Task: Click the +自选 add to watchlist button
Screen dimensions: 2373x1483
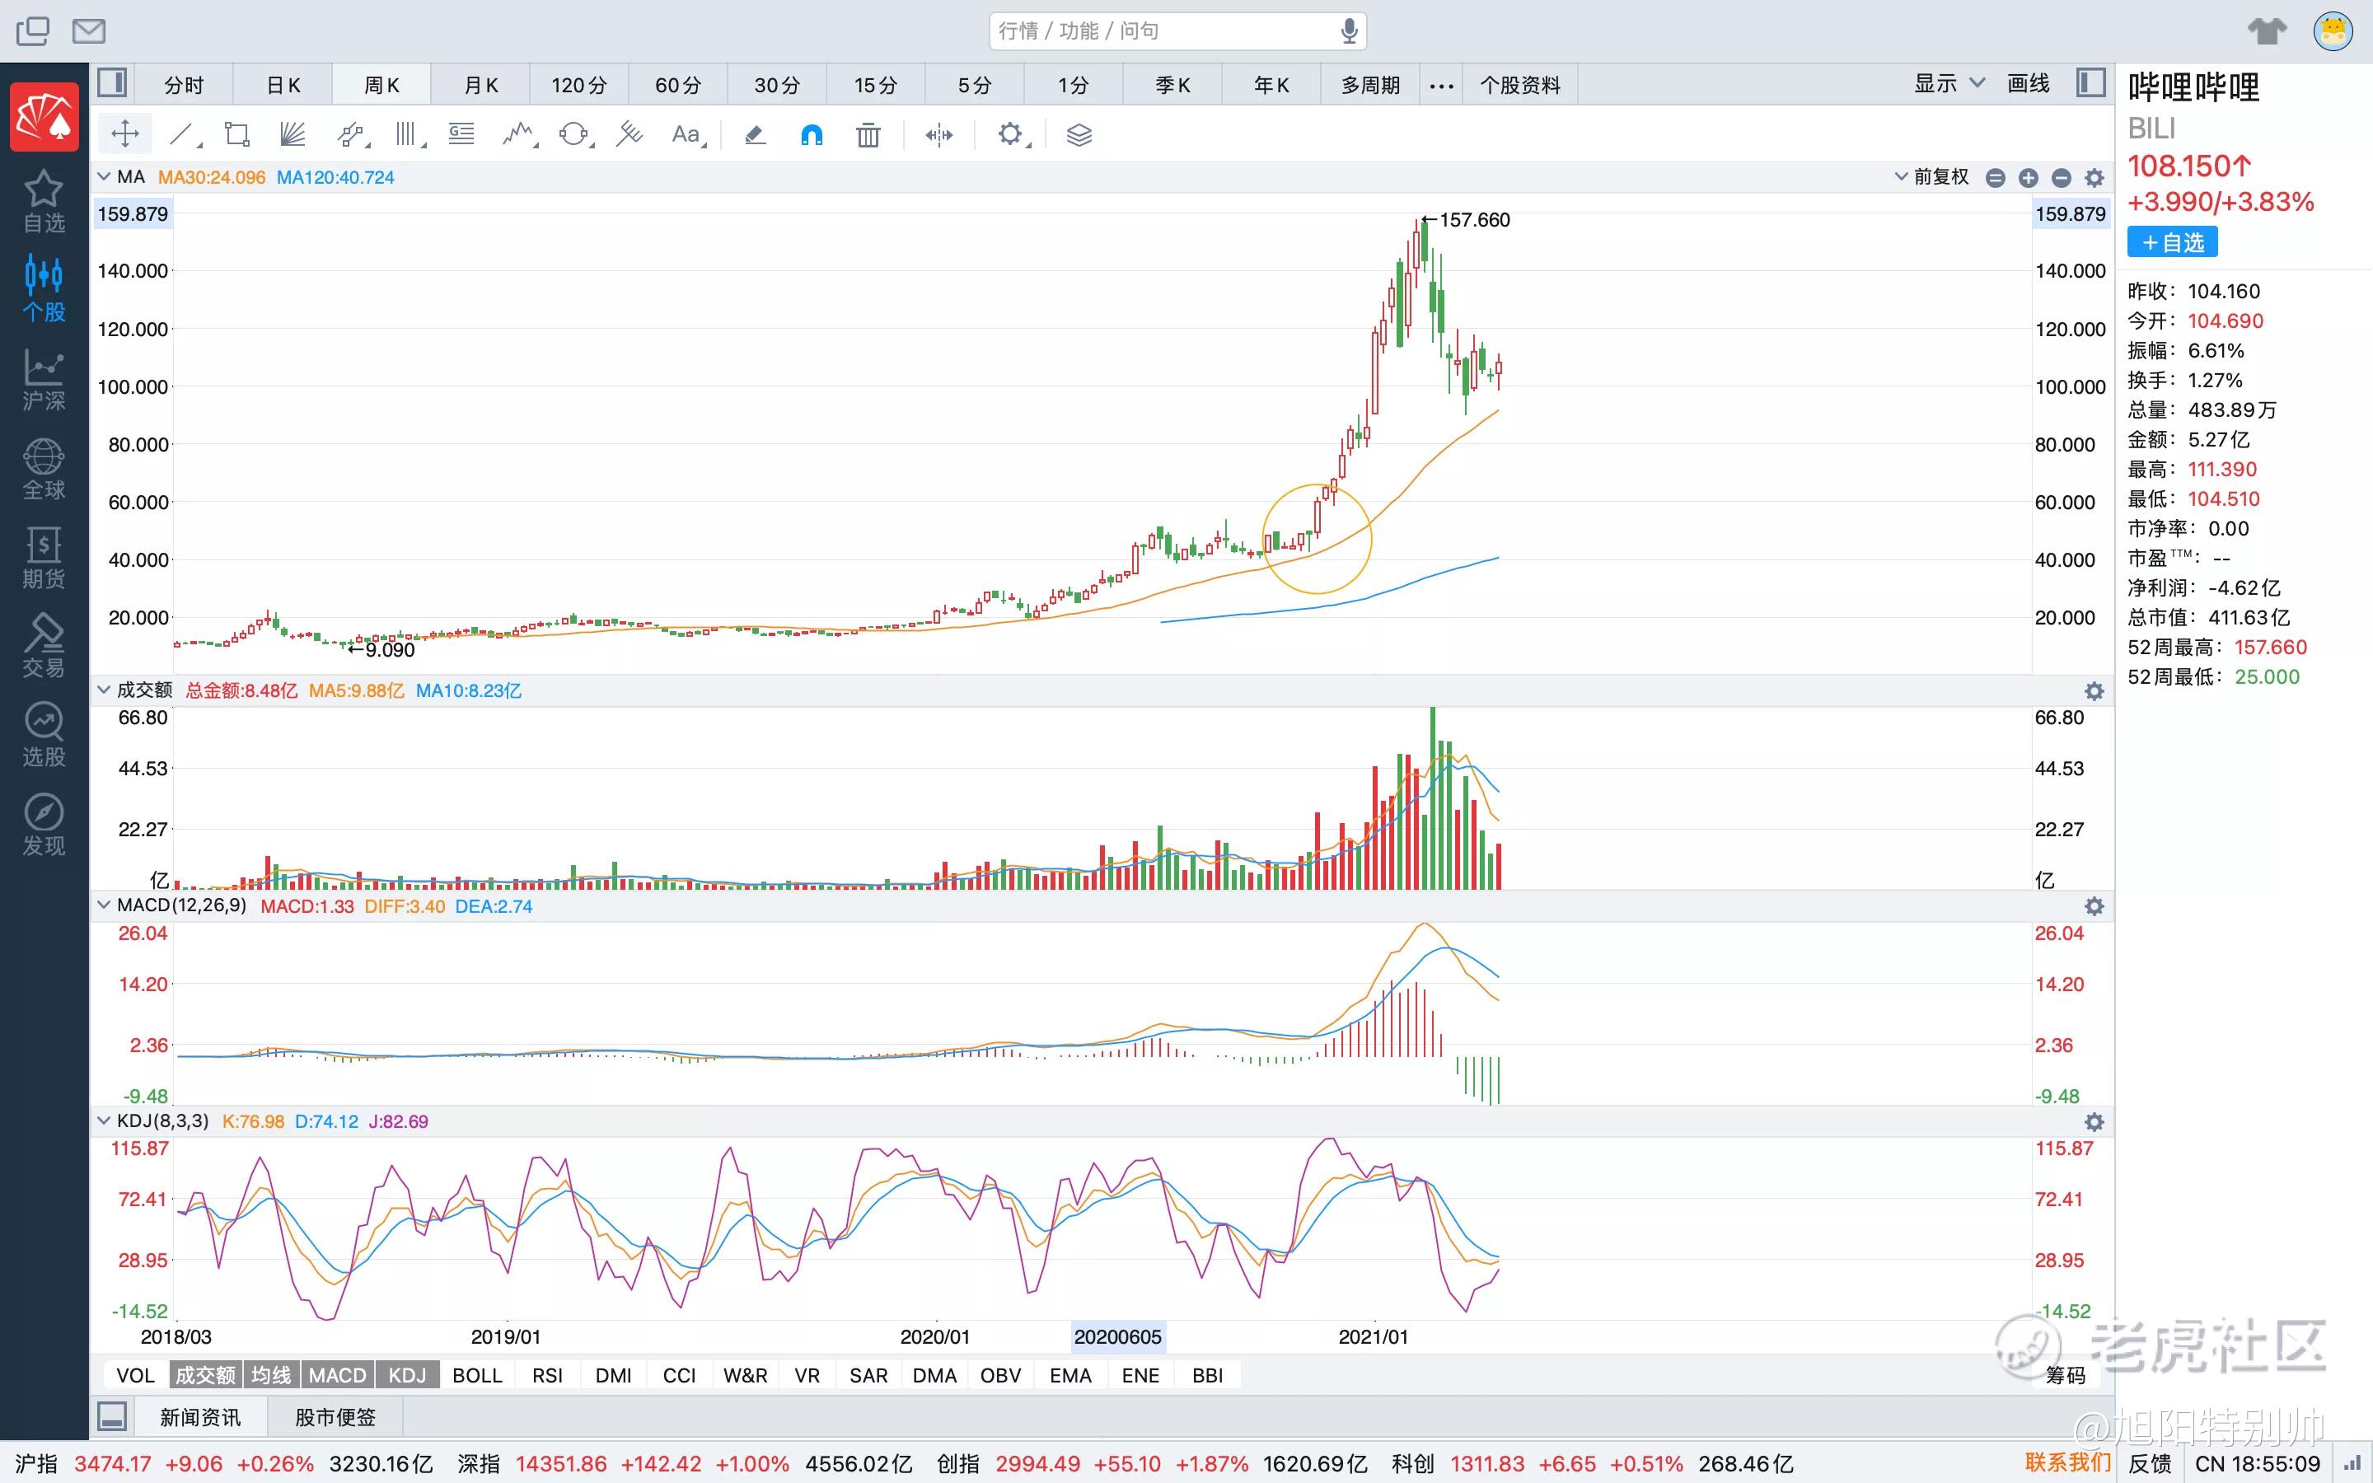Action: click(x=2172, y=242)
